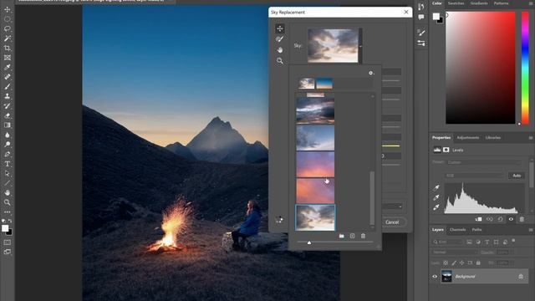The image size is (535, 301).
Task: Select the Sky Brush tool in dialog
Action: pos(280,39)
